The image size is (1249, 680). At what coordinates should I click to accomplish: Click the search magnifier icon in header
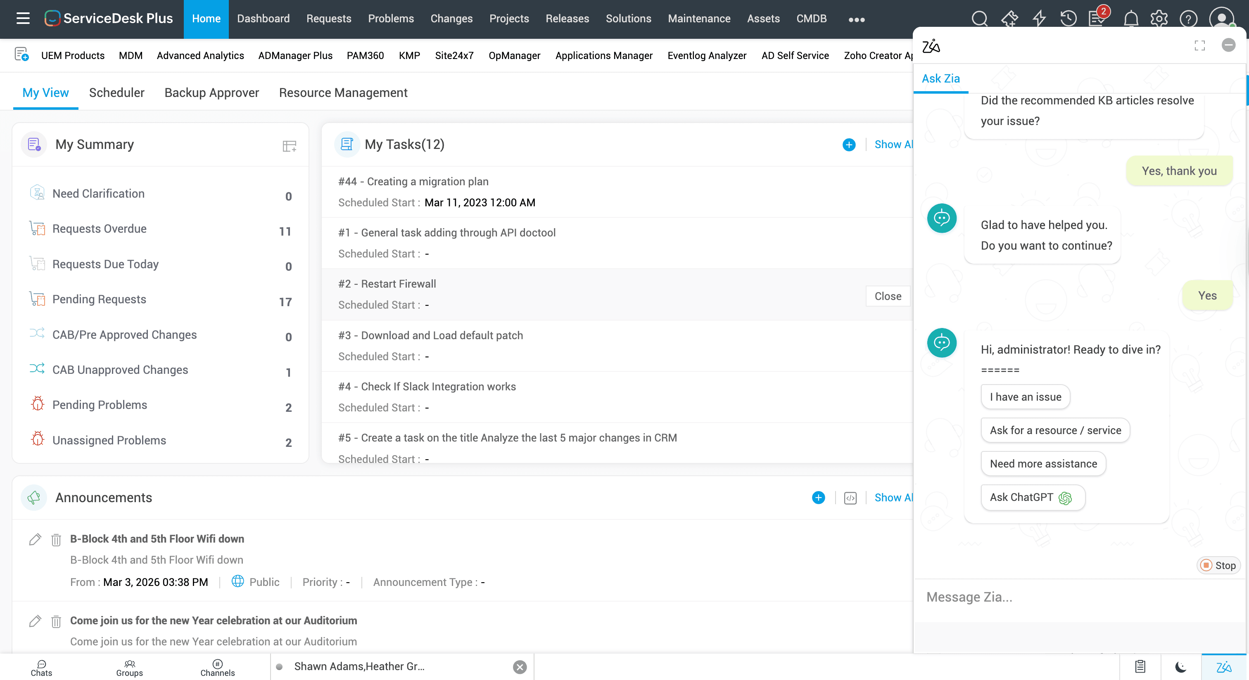coord(979,19)
